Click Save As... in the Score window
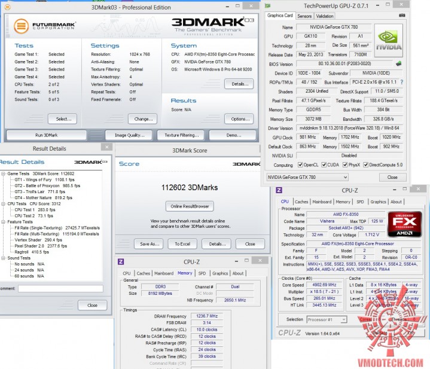 click(x=149, y=244)
